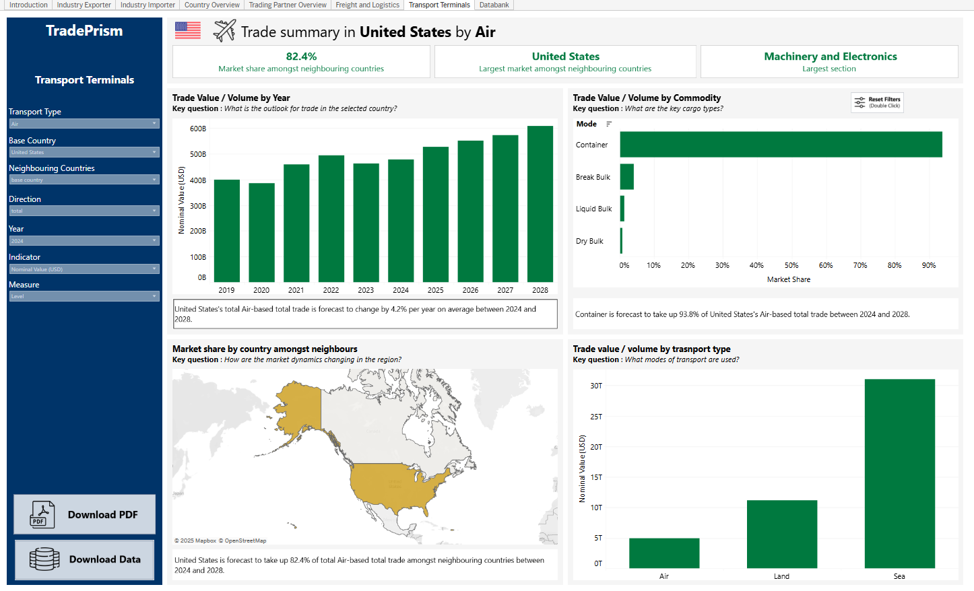Click the sort icon next to Mode
The height and width of the screenshot is (591, 974).
click(609, 124)
